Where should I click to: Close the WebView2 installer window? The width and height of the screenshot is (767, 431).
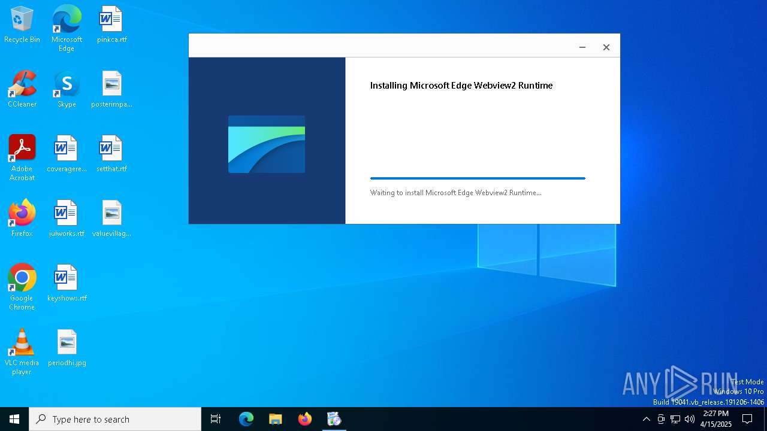[606, 47]
